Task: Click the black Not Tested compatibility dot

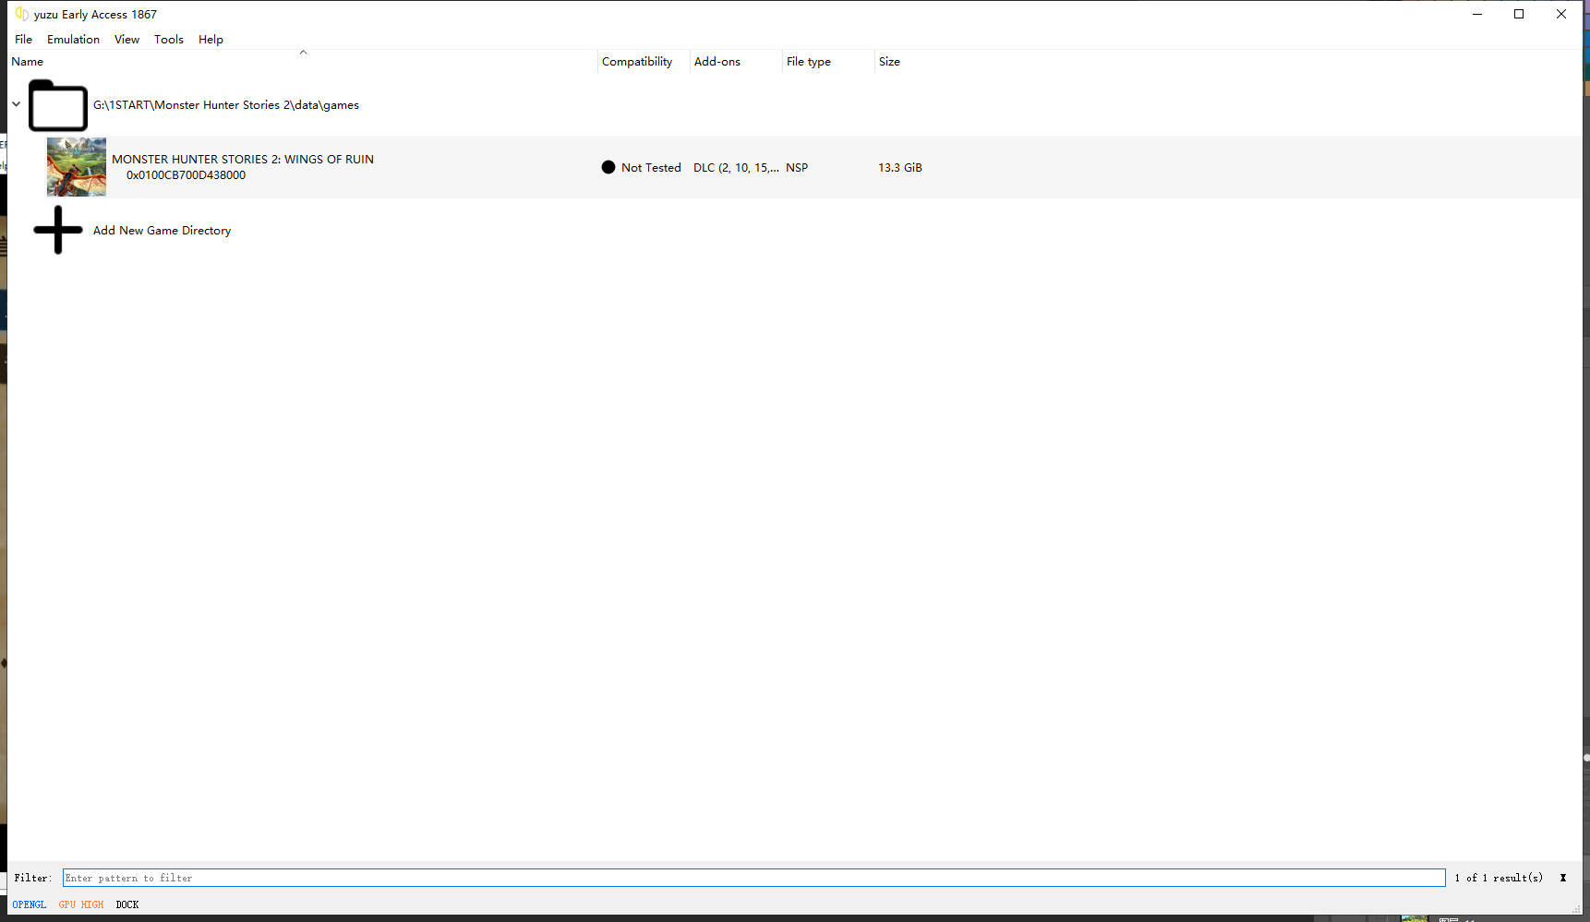Action: pyautogui.click(x=608, y=167)
